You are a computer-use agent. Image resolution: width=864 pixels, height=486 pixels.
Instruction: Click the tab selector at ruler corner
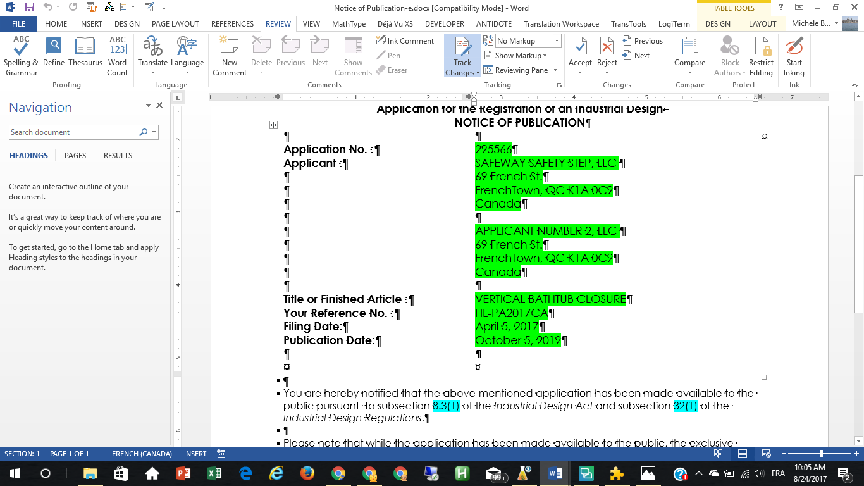point(178,97)
